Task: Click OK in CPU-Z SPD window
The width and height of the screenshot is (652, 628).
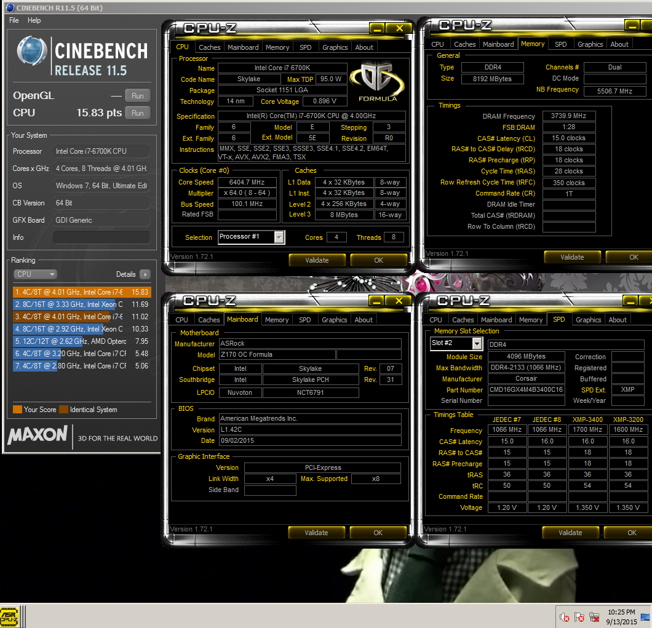Action: point(628,533)
